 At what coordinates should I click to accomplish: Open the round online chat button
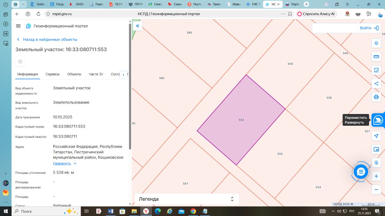pos(361,172)
